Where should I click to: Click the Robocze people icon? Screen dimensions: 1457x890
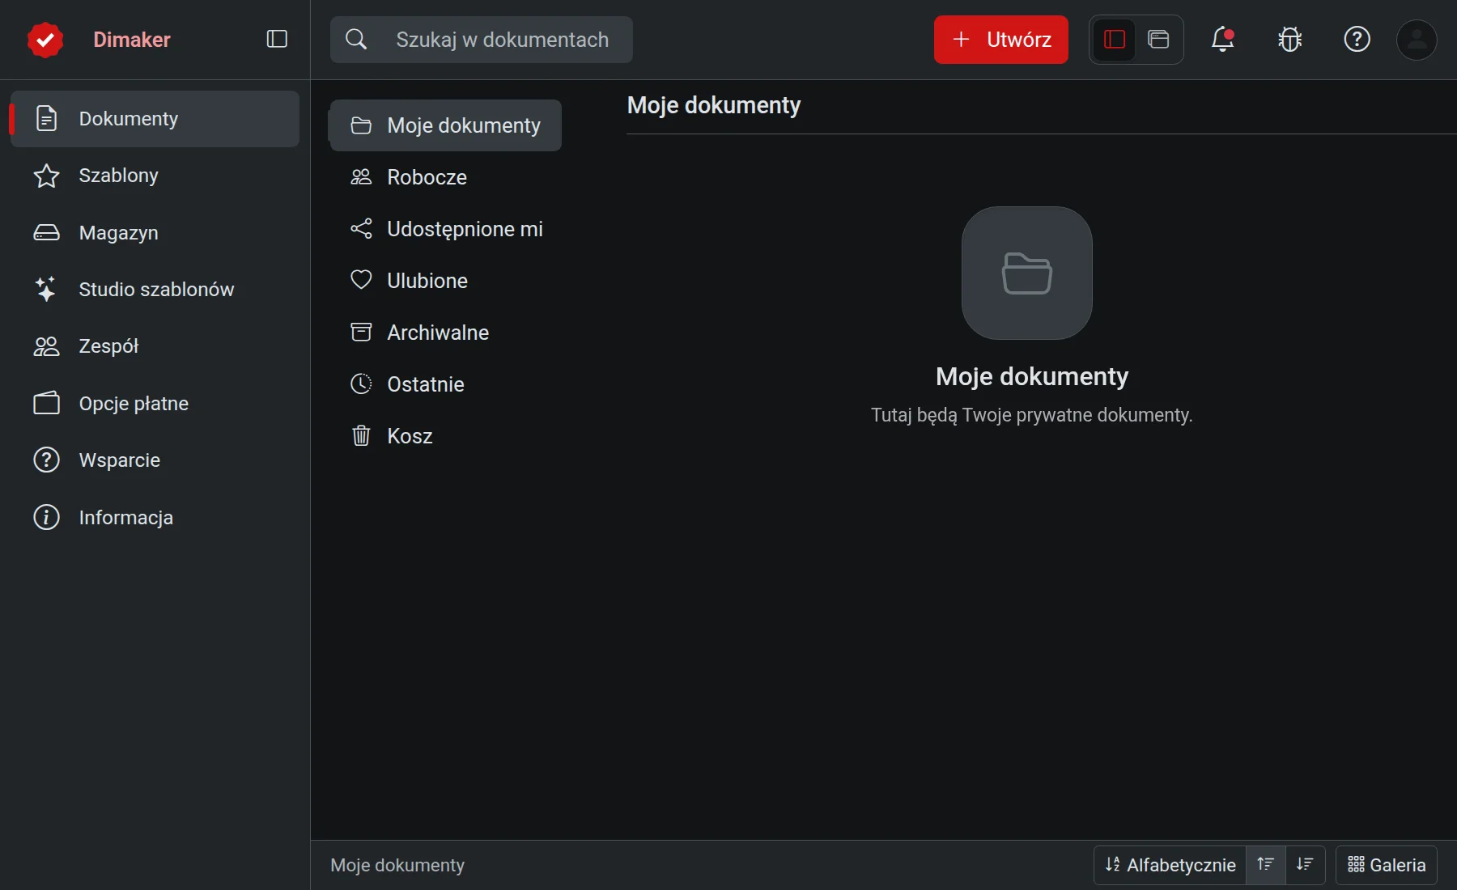(361, 176)
